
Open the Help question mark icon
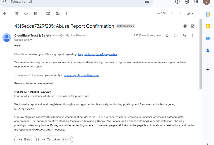pyautogui.click(x=177, y=2)
